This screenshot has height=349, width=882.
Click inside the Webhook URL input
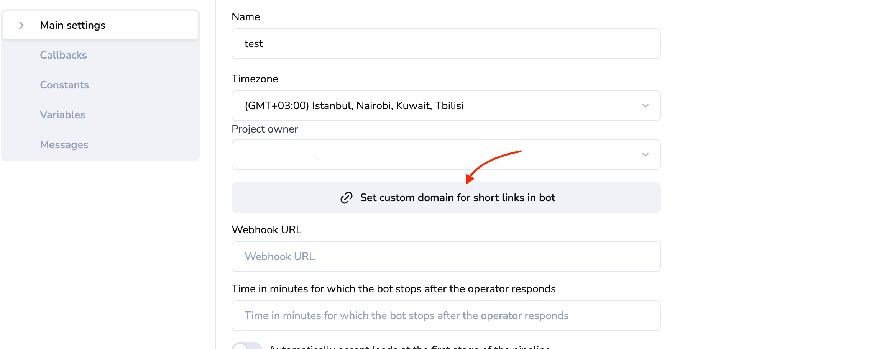pos(445,257)
